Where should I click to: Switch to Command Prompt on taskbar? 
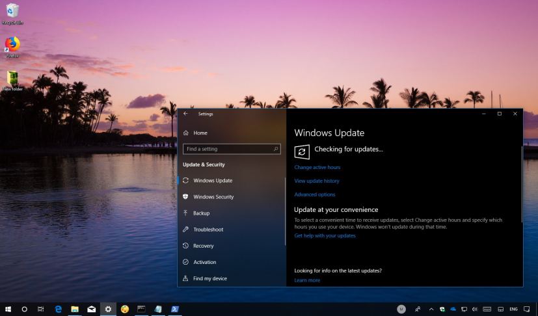pyautogui.click(x=141, y=309)
